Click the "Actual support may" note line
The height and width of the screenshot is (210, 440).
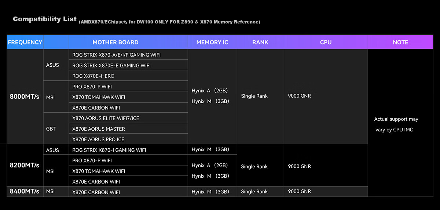396,119
